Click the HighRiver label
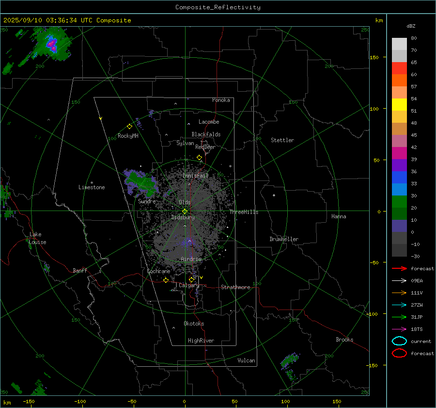 pyautogui.click(x=201, y=341)
